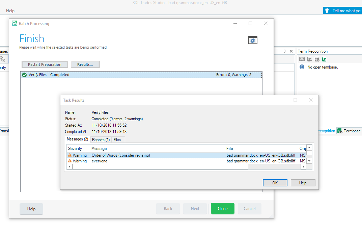Click Errors: 0, Warnings: 2 text
362x236 pixels.
coord(234,75)
